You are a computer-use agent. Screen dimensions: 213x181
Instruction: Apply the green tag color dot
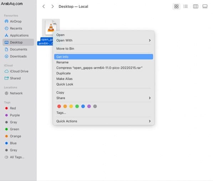coord(77,106)
